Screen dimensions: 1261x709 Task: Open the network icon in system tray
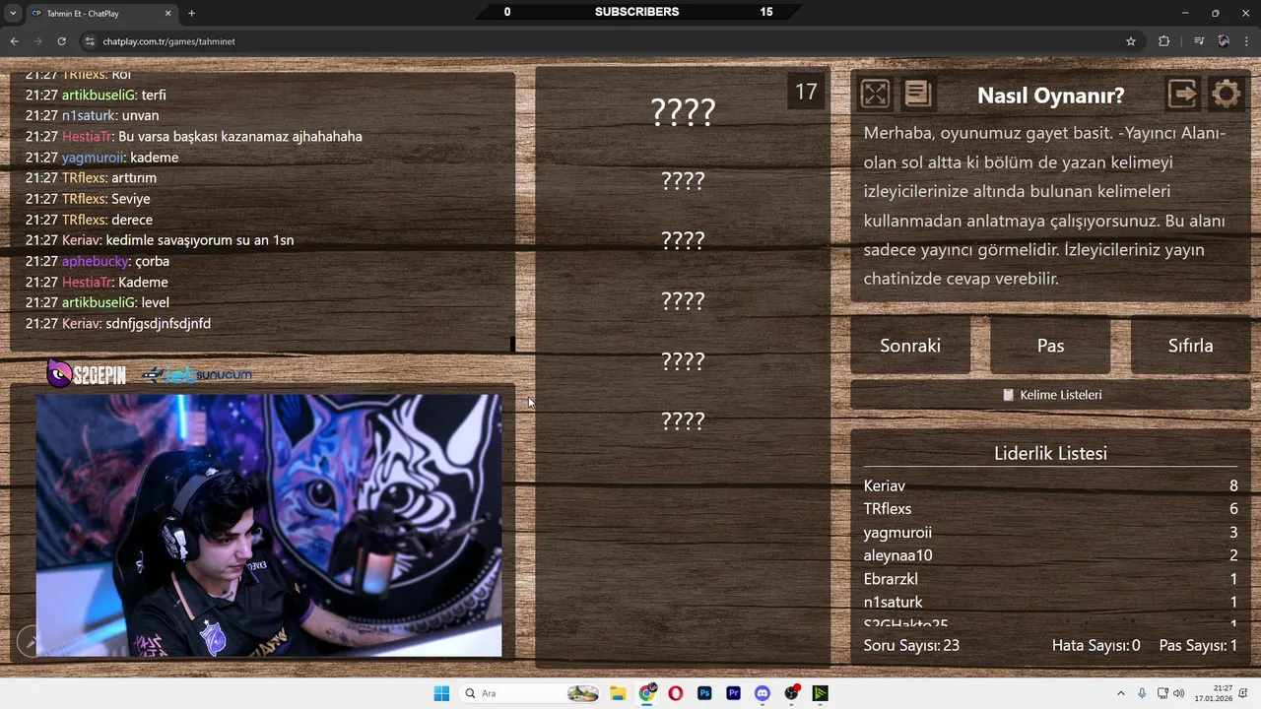pyautogui.click(x=1162, y=693)
